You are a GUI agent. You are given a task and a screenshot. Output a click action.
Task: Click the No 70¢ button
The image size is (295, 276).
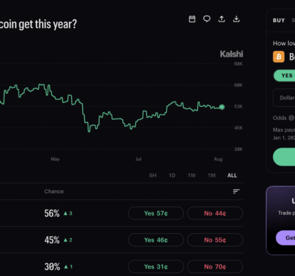215,266
